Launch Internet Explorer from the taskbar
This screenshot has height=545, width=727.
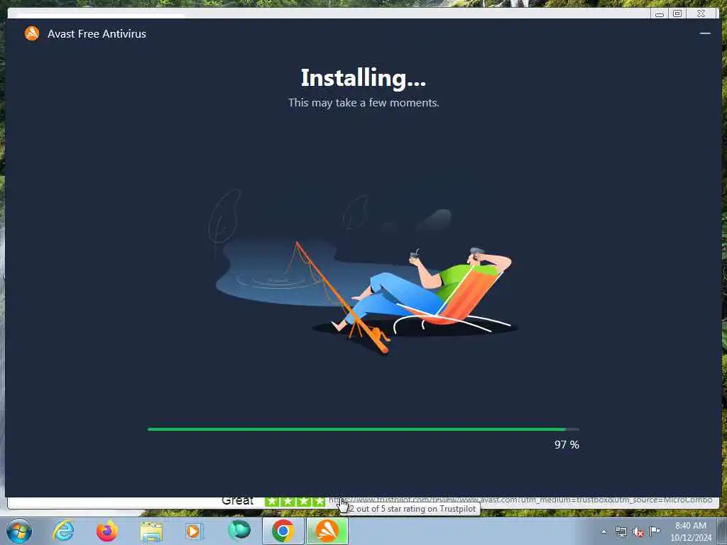pos(63,531)
